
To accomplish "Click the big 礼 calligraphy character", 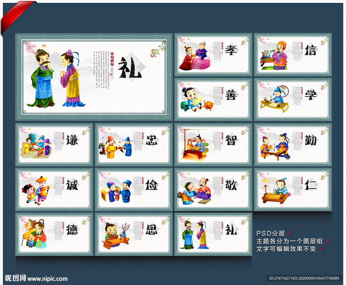I will coord(129,67).
